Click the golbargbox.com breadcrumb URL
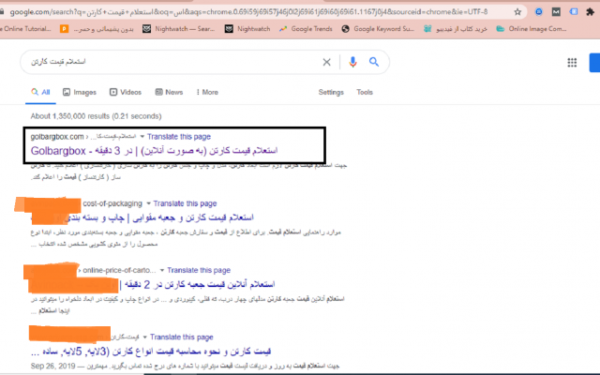The width and height of the screenshot is (600, 375). tap(57, 137)
